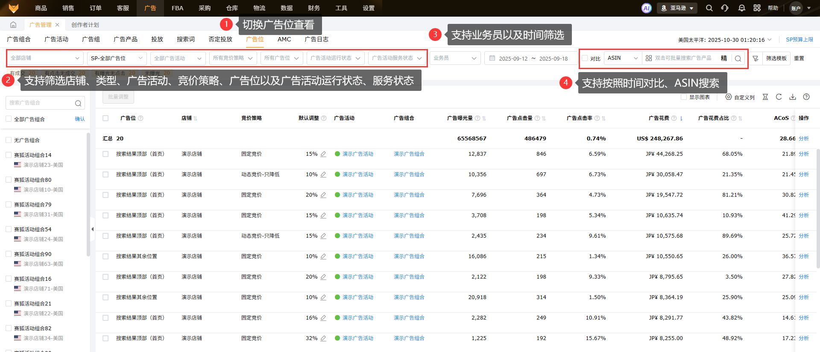This screenshot has height=352, width=820.
Task: Edit default adjustment of first 15% row
Action: click(x=323, y=154)
